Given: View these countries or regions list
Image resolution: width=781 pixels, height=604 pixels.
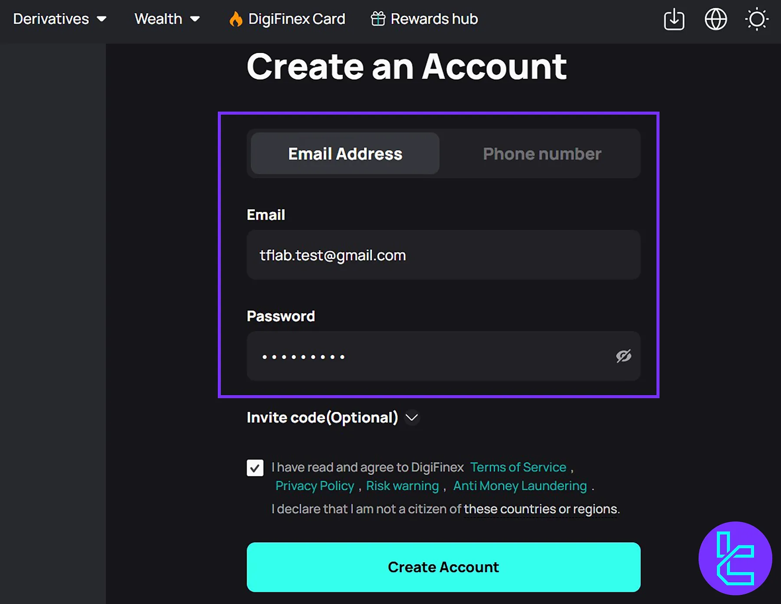Looking at the screenshot, I should click(541, 509).
